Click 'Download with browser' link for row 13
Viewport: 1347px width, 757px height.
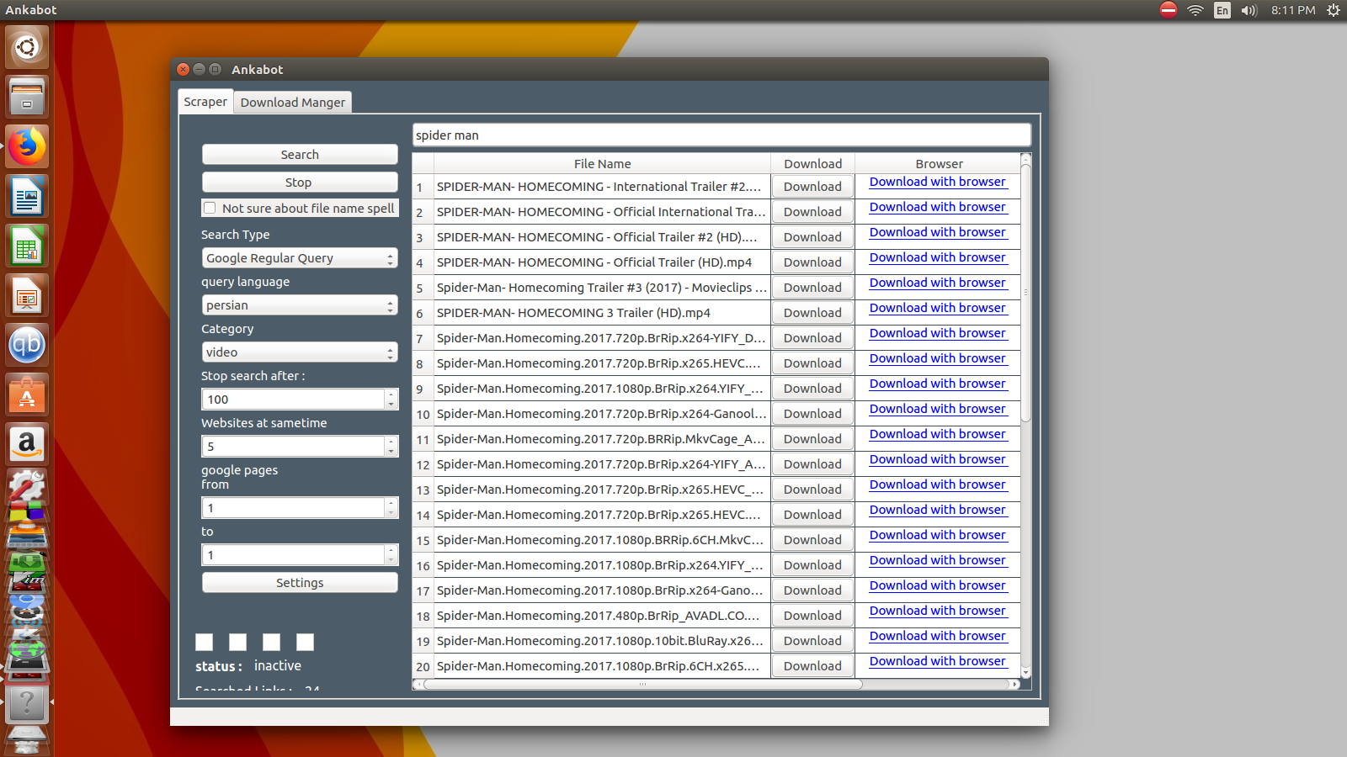(938, 484)
